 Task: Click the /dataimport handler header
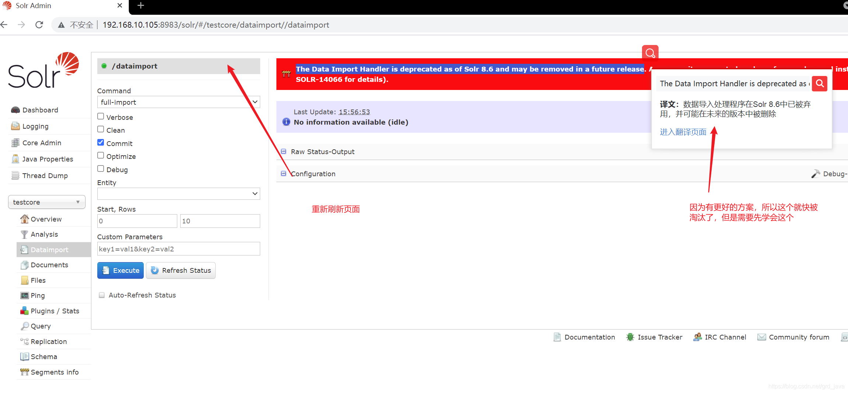point(178,66)
